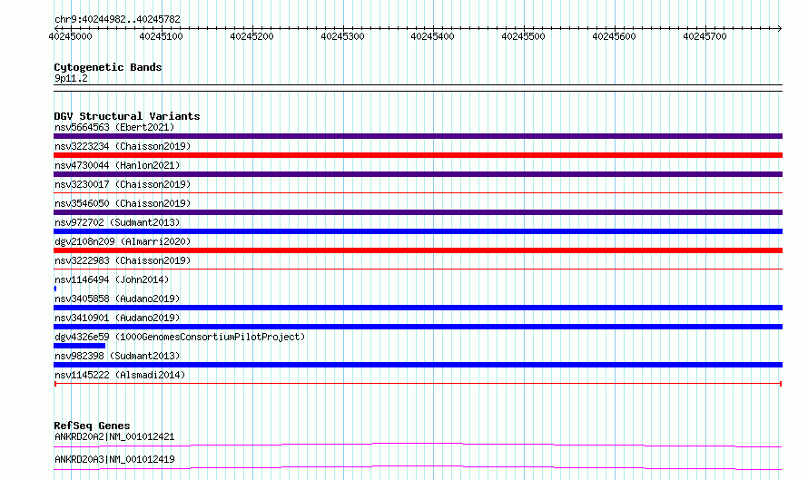This screenshot has height=480, width=808.
Task: Click the blue bar for nsv972702
Action: click(418, 231)
